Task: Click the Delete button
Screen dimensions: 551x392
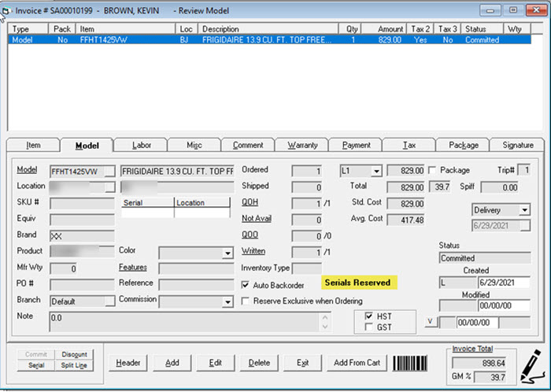Action: tap(259, 363)
